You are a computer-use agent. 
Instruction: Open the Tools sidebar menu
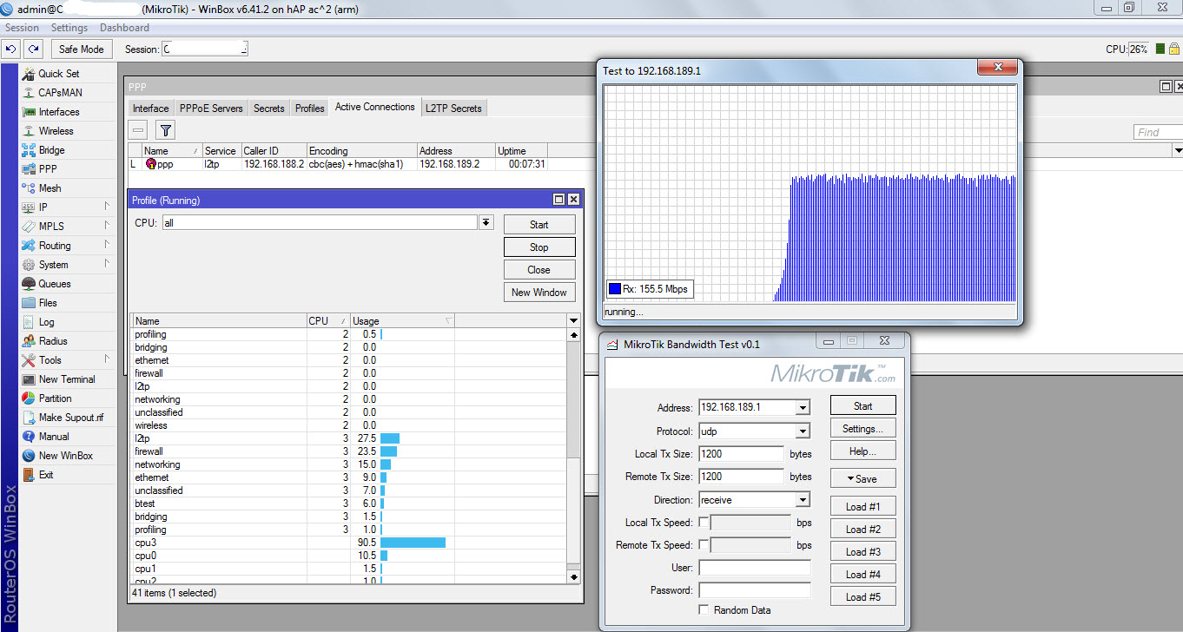click(50, 360)
